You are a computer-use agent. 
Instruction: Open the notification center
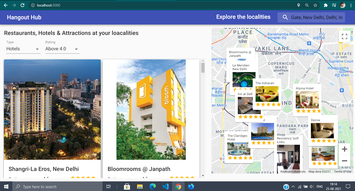click(348, 187)
